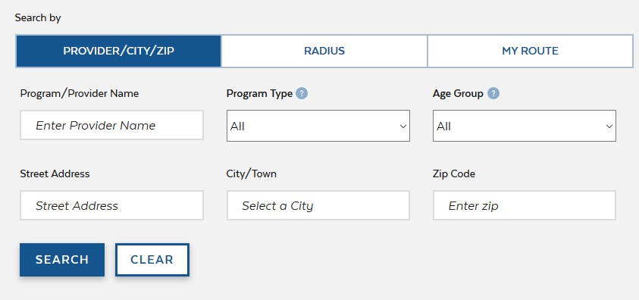Expand the Age Group dropdown set to All
Image resolution: width=639 pixels, height=300 pixels.
point(525,126)
